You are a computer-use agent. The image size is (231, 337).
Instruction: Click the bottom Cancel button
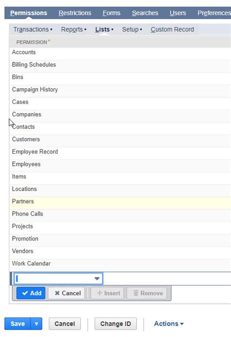(65, 324)
